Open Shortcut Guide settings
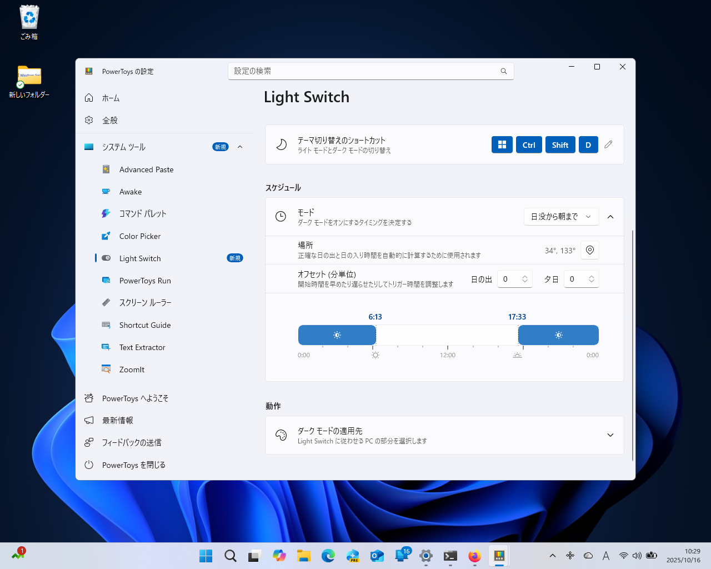The image size is (711, 569). coord(146,325)
